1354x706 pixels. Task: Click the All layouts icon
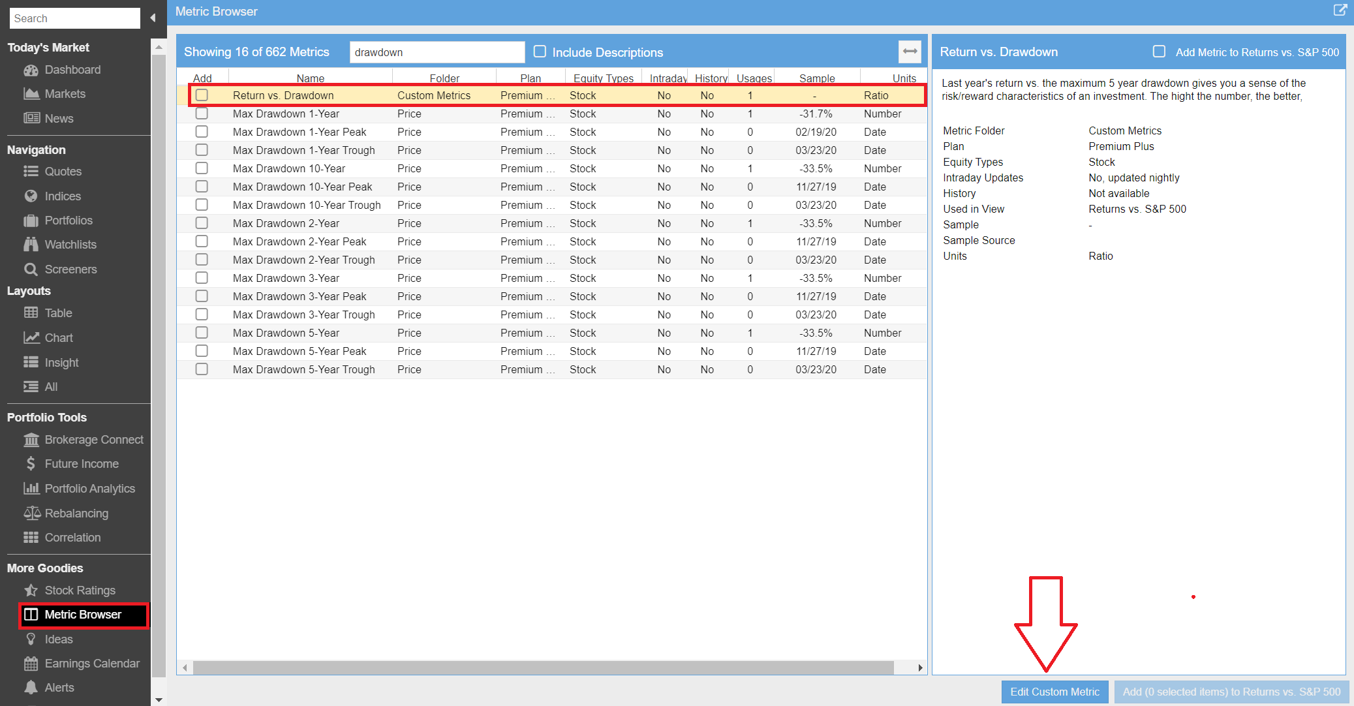click(31, 386)
